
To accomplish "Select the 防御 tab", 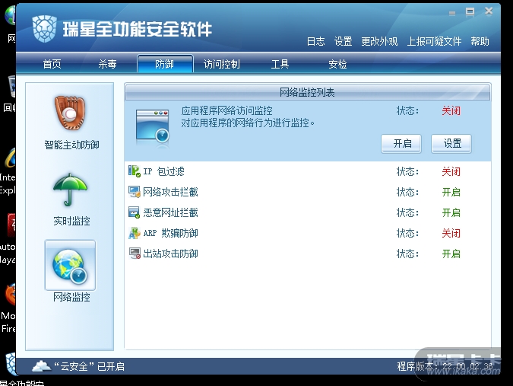I will [x=165, y=63].
